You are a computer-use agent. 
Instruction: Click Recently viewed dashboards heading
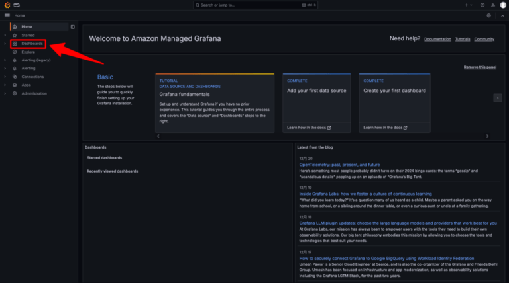point(112,171)
